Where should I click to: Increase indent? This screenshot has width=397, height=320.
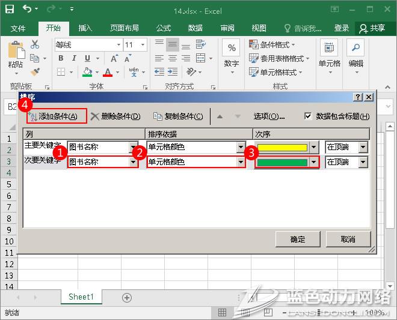(173, 72)
